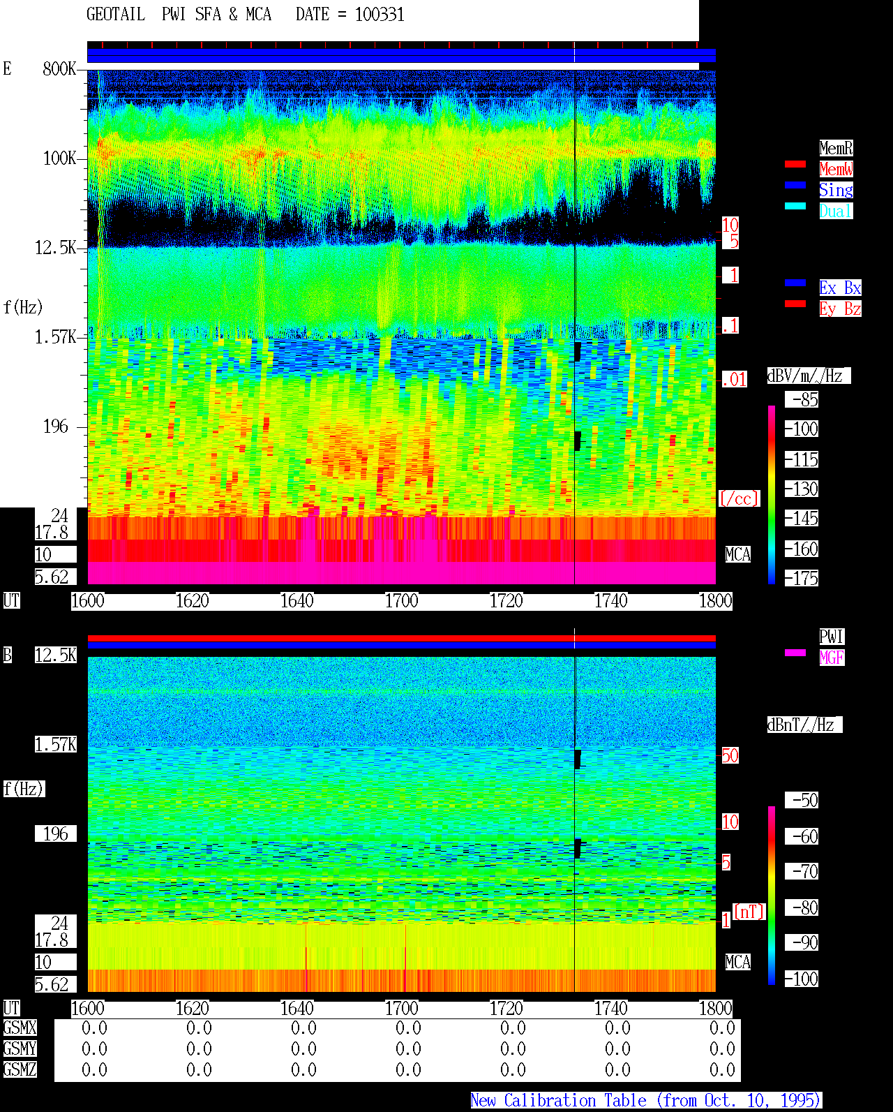Image resolution: width=893 pixels, height=1112 pixels.
Task: Click the -85 color scale value
Action: pyautogui.click(x=802, y=400)
